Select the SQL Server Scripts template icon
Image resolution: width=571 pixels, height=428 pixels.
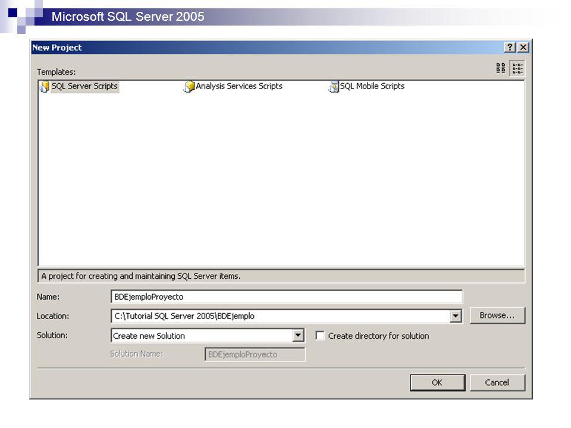click(44, 87)
